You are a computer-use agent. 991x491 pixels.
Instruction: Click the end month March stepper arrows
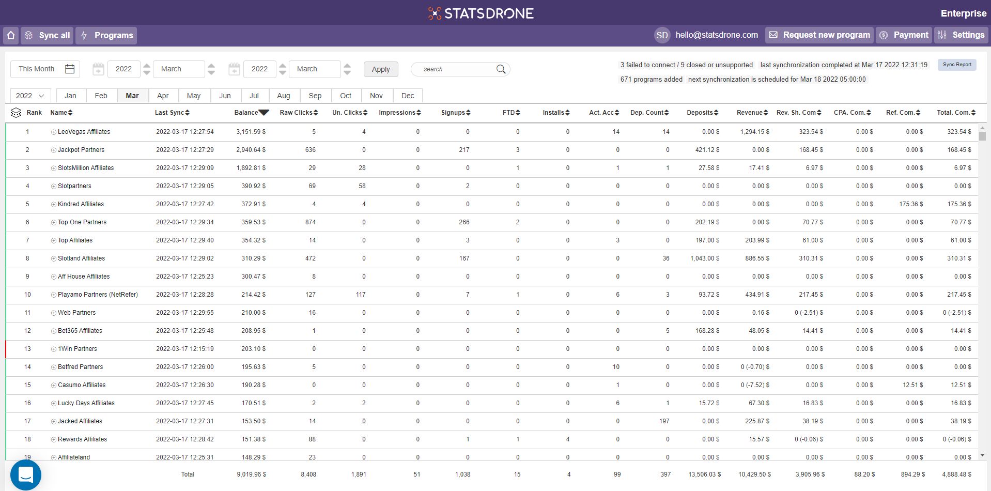(x=347, y=69)
